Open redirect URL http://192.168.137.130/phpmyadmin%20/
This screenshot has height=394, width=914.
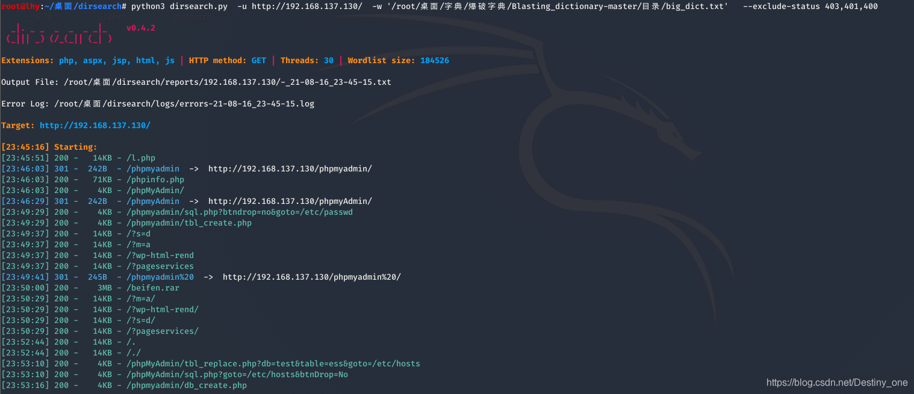coord(312,277)
